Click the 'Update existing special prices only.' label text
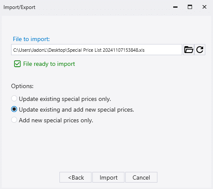 tap(65, 99)
